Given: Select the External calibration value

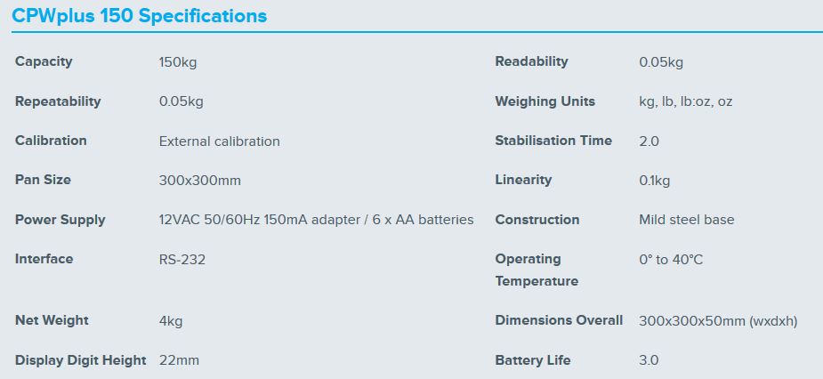Looking at the screenshot, I should [x=219, y=141].
